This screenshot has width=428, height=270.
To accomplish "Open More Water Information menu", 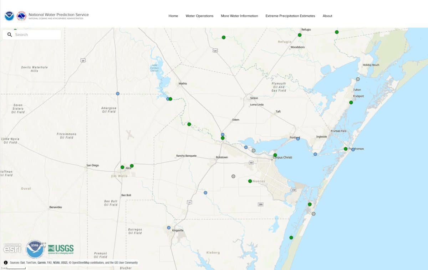I will (x=239, y=16).
